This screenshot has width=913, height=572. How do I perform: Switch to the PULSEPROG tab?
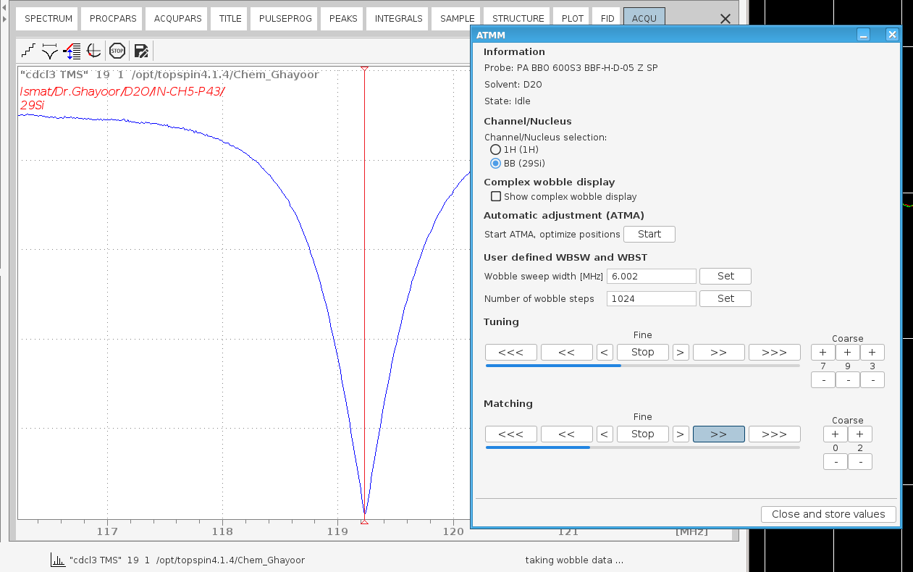[x=285, y=19]
